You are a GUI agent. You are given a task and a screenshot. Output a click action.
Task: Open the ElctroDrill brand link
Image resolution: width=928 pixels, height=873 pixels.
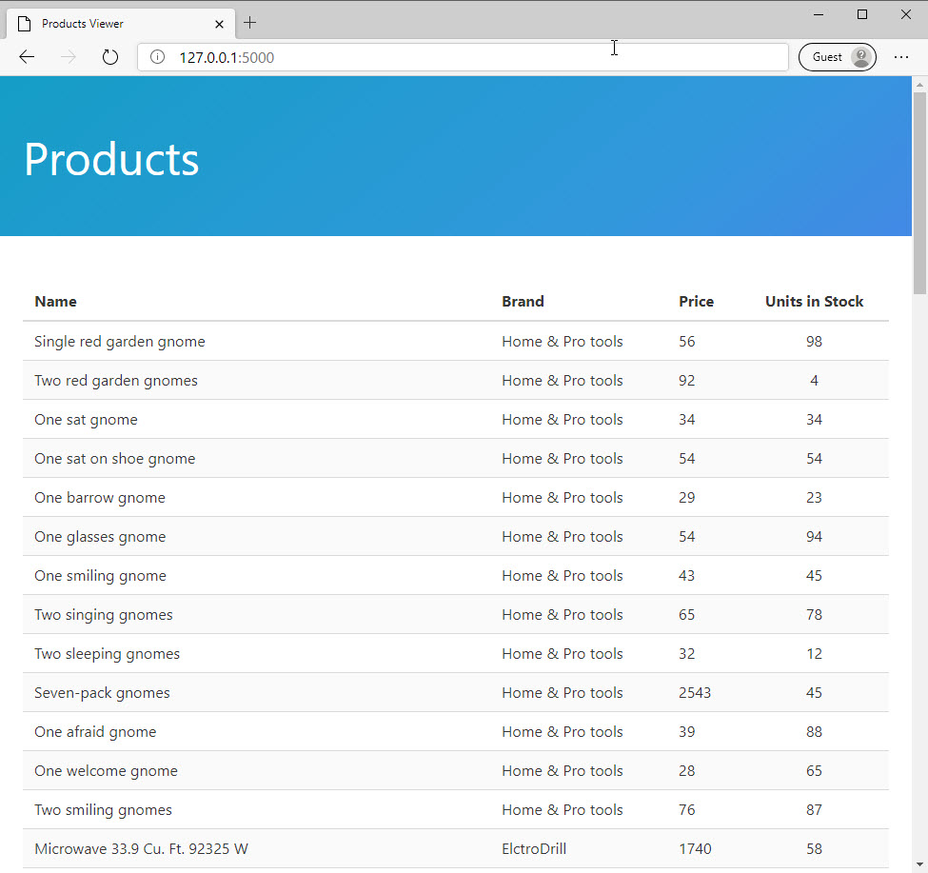(x=533, y=848)
